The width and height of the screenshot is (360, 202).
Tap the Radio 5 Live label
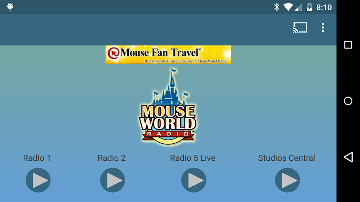(193, 158)
